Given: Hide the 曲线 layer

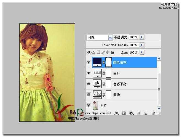Looking at the screenshot, I should 89,95.
